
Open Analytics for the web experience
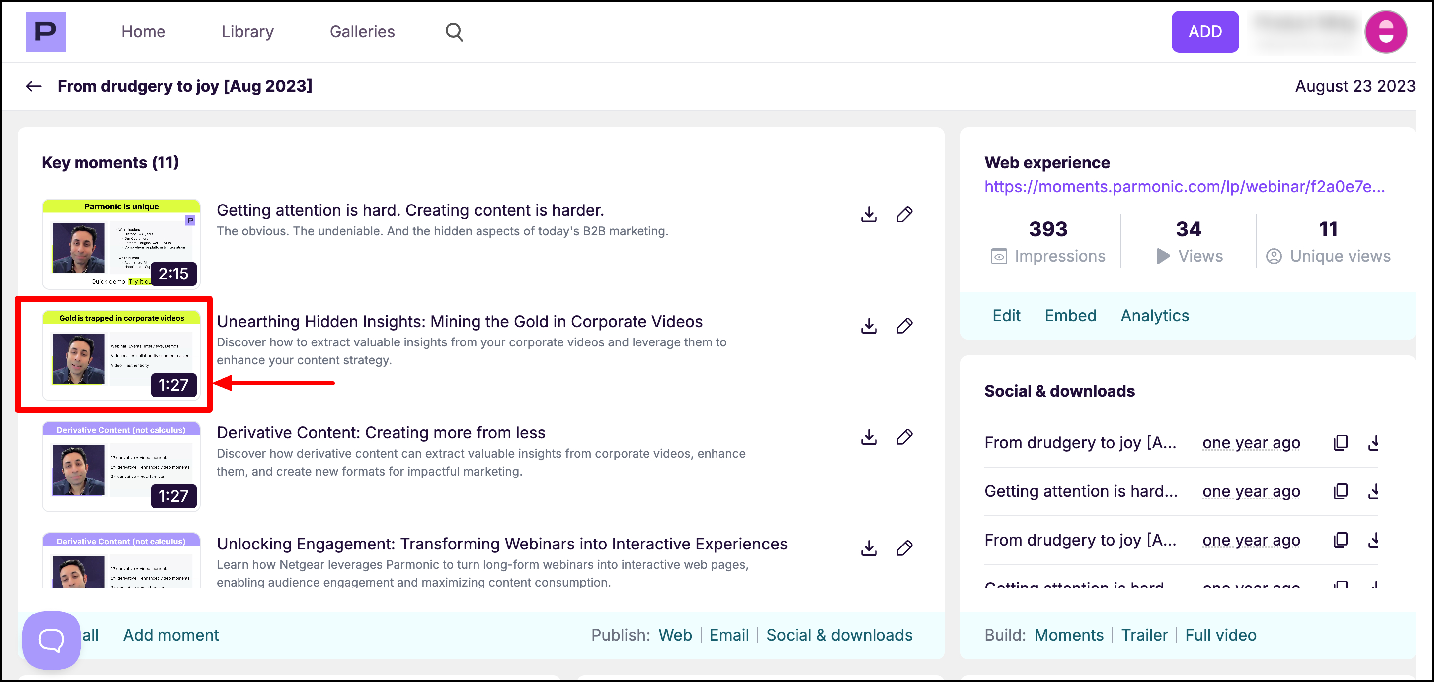[x=1155, y=315]
